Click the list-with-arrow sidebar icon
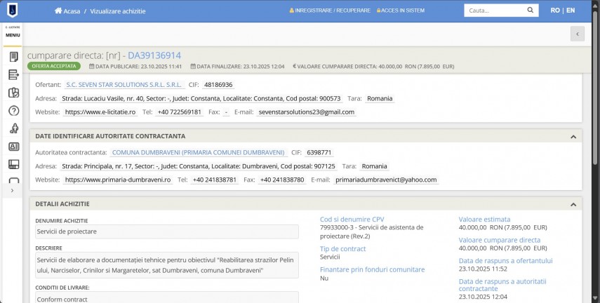 pyautogui.click(x=13, y=75)
